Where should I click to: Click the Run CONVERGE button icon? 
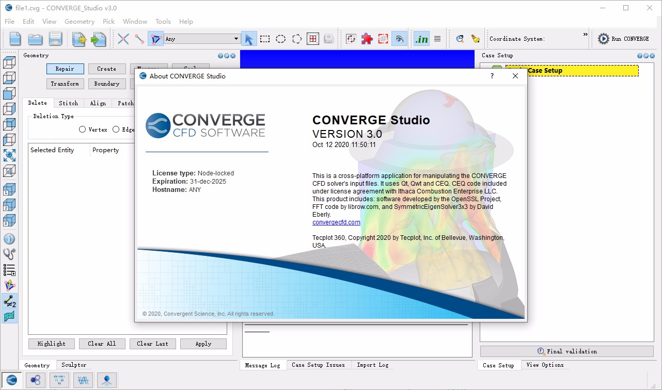[603, 38]
